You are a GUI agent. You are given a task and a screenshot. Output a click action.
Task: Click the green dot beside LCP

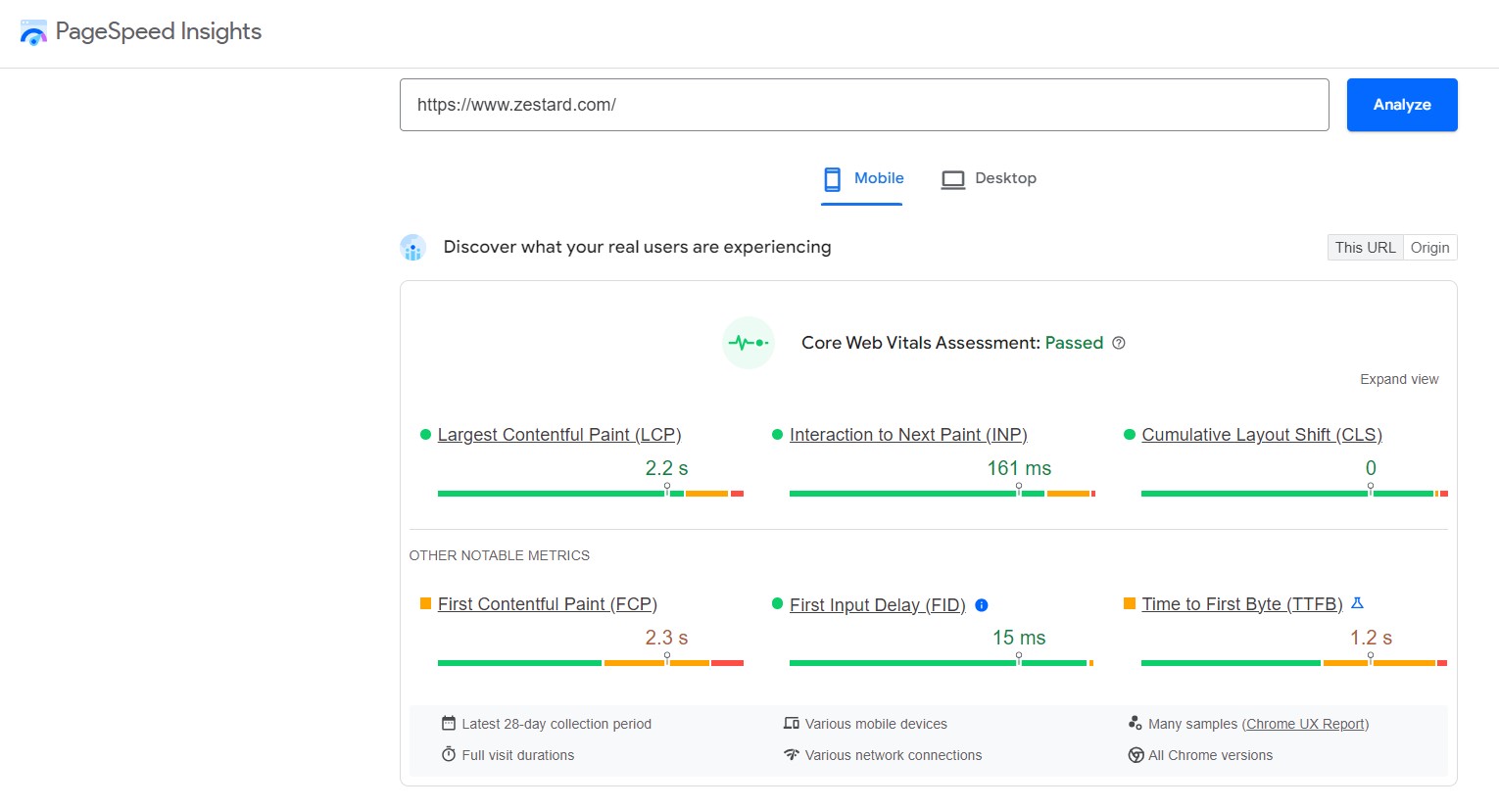(x=425, y=435)
